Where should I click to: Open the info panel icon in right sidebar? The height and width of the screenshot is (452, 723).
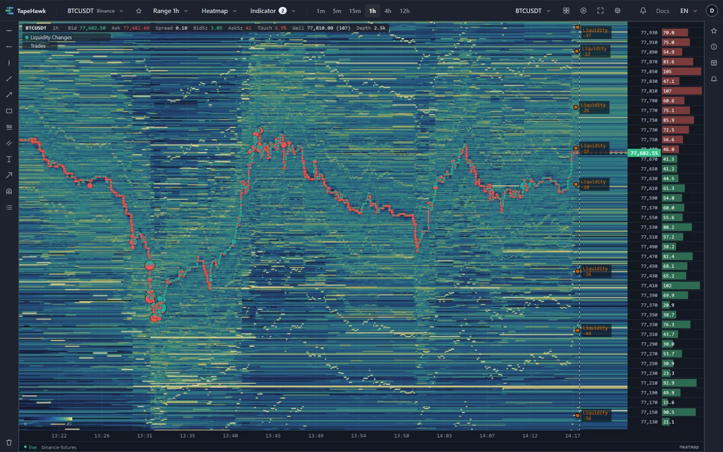click(x=714, y=47)
